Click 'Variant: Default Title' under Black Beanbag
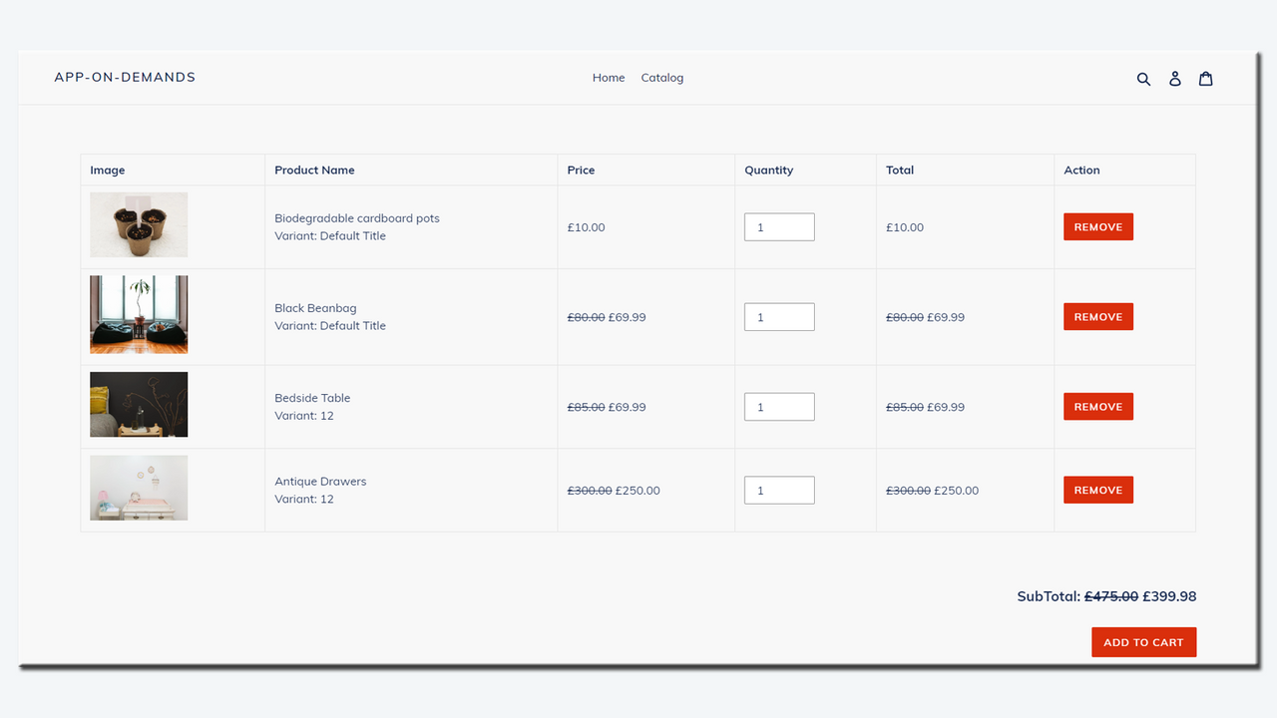 click(x=330, y=326)
